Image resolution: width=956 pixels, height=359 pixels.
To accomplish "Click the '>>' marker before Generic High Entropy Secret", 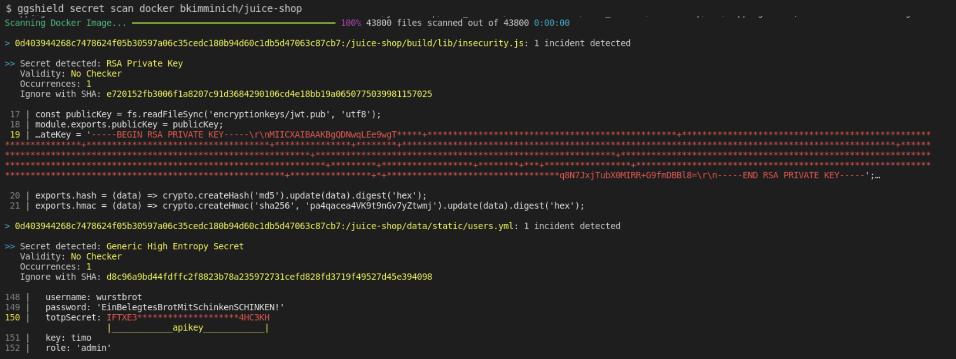I will pyautogui.click(x=10, y=247).
